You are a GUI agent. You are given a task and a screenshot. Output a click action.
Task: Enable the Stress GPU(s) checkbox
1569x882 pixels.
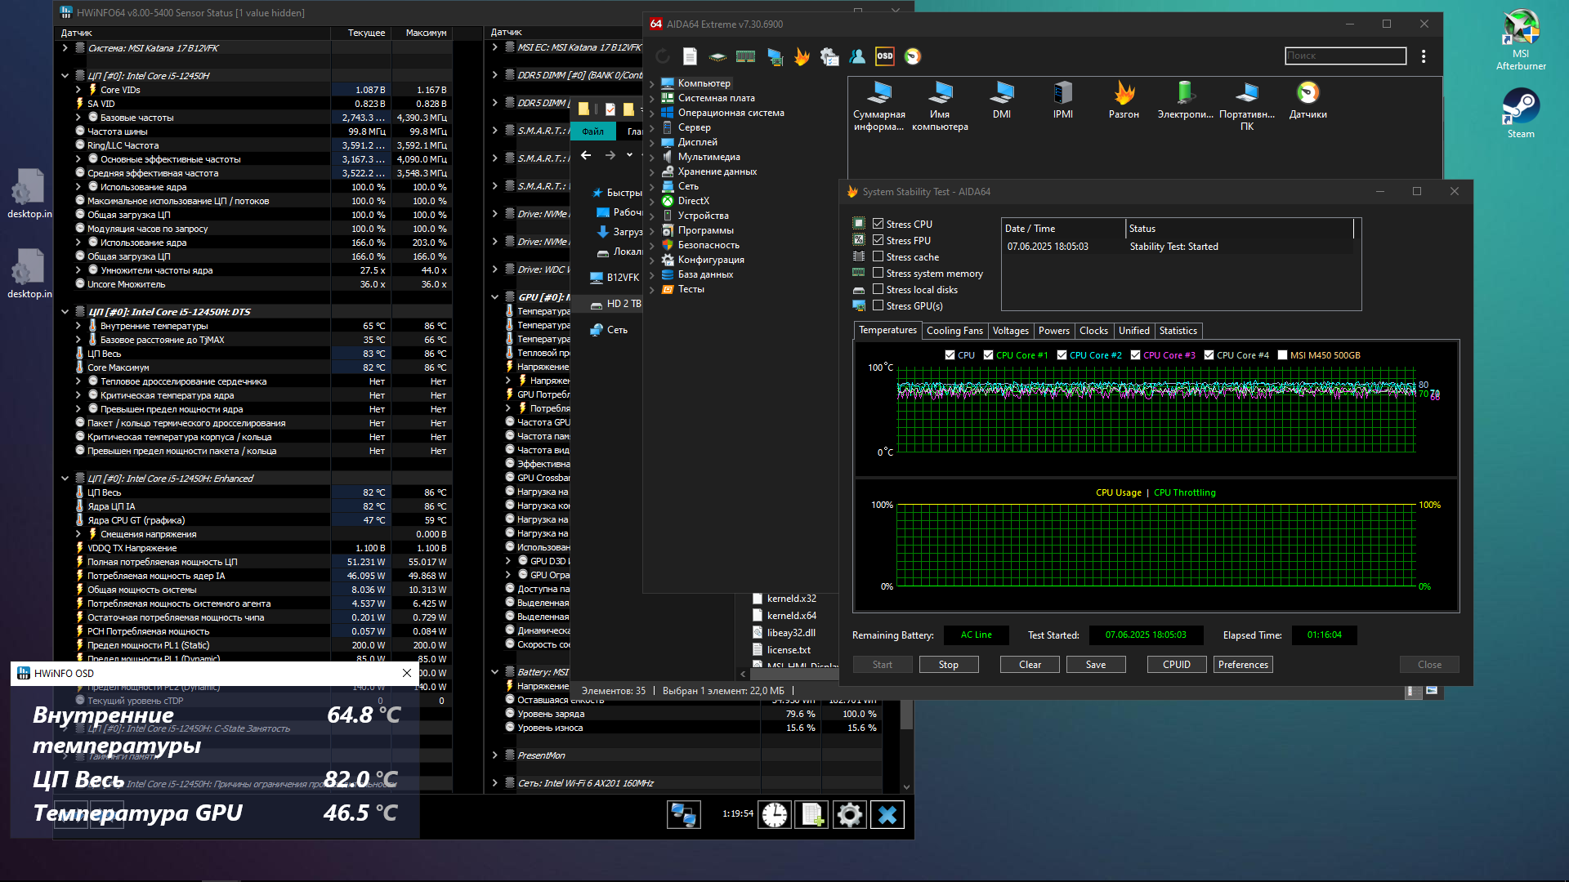coord(878,305)
